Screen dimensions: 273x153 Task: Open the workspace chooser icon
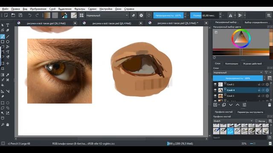pos(269,15)
